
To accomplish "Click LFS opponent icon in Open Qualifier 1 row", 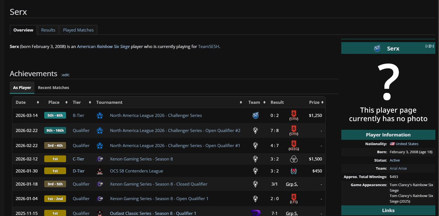I will tap(294, 197).
